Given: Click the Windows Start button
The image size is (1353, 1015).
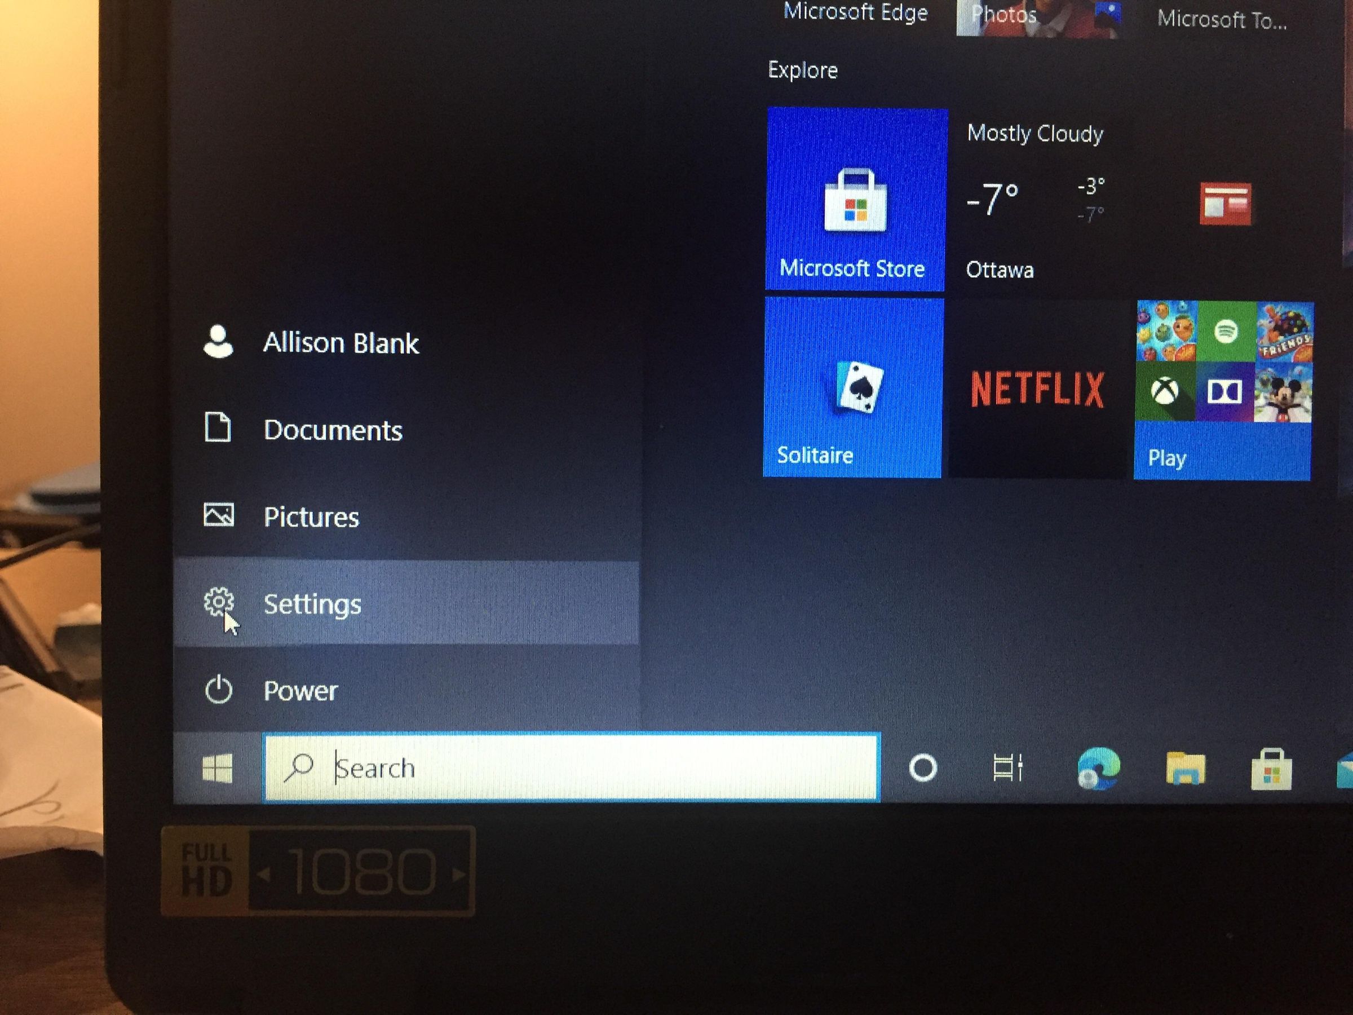Looking at the screenshot, I should click(217, 768).
